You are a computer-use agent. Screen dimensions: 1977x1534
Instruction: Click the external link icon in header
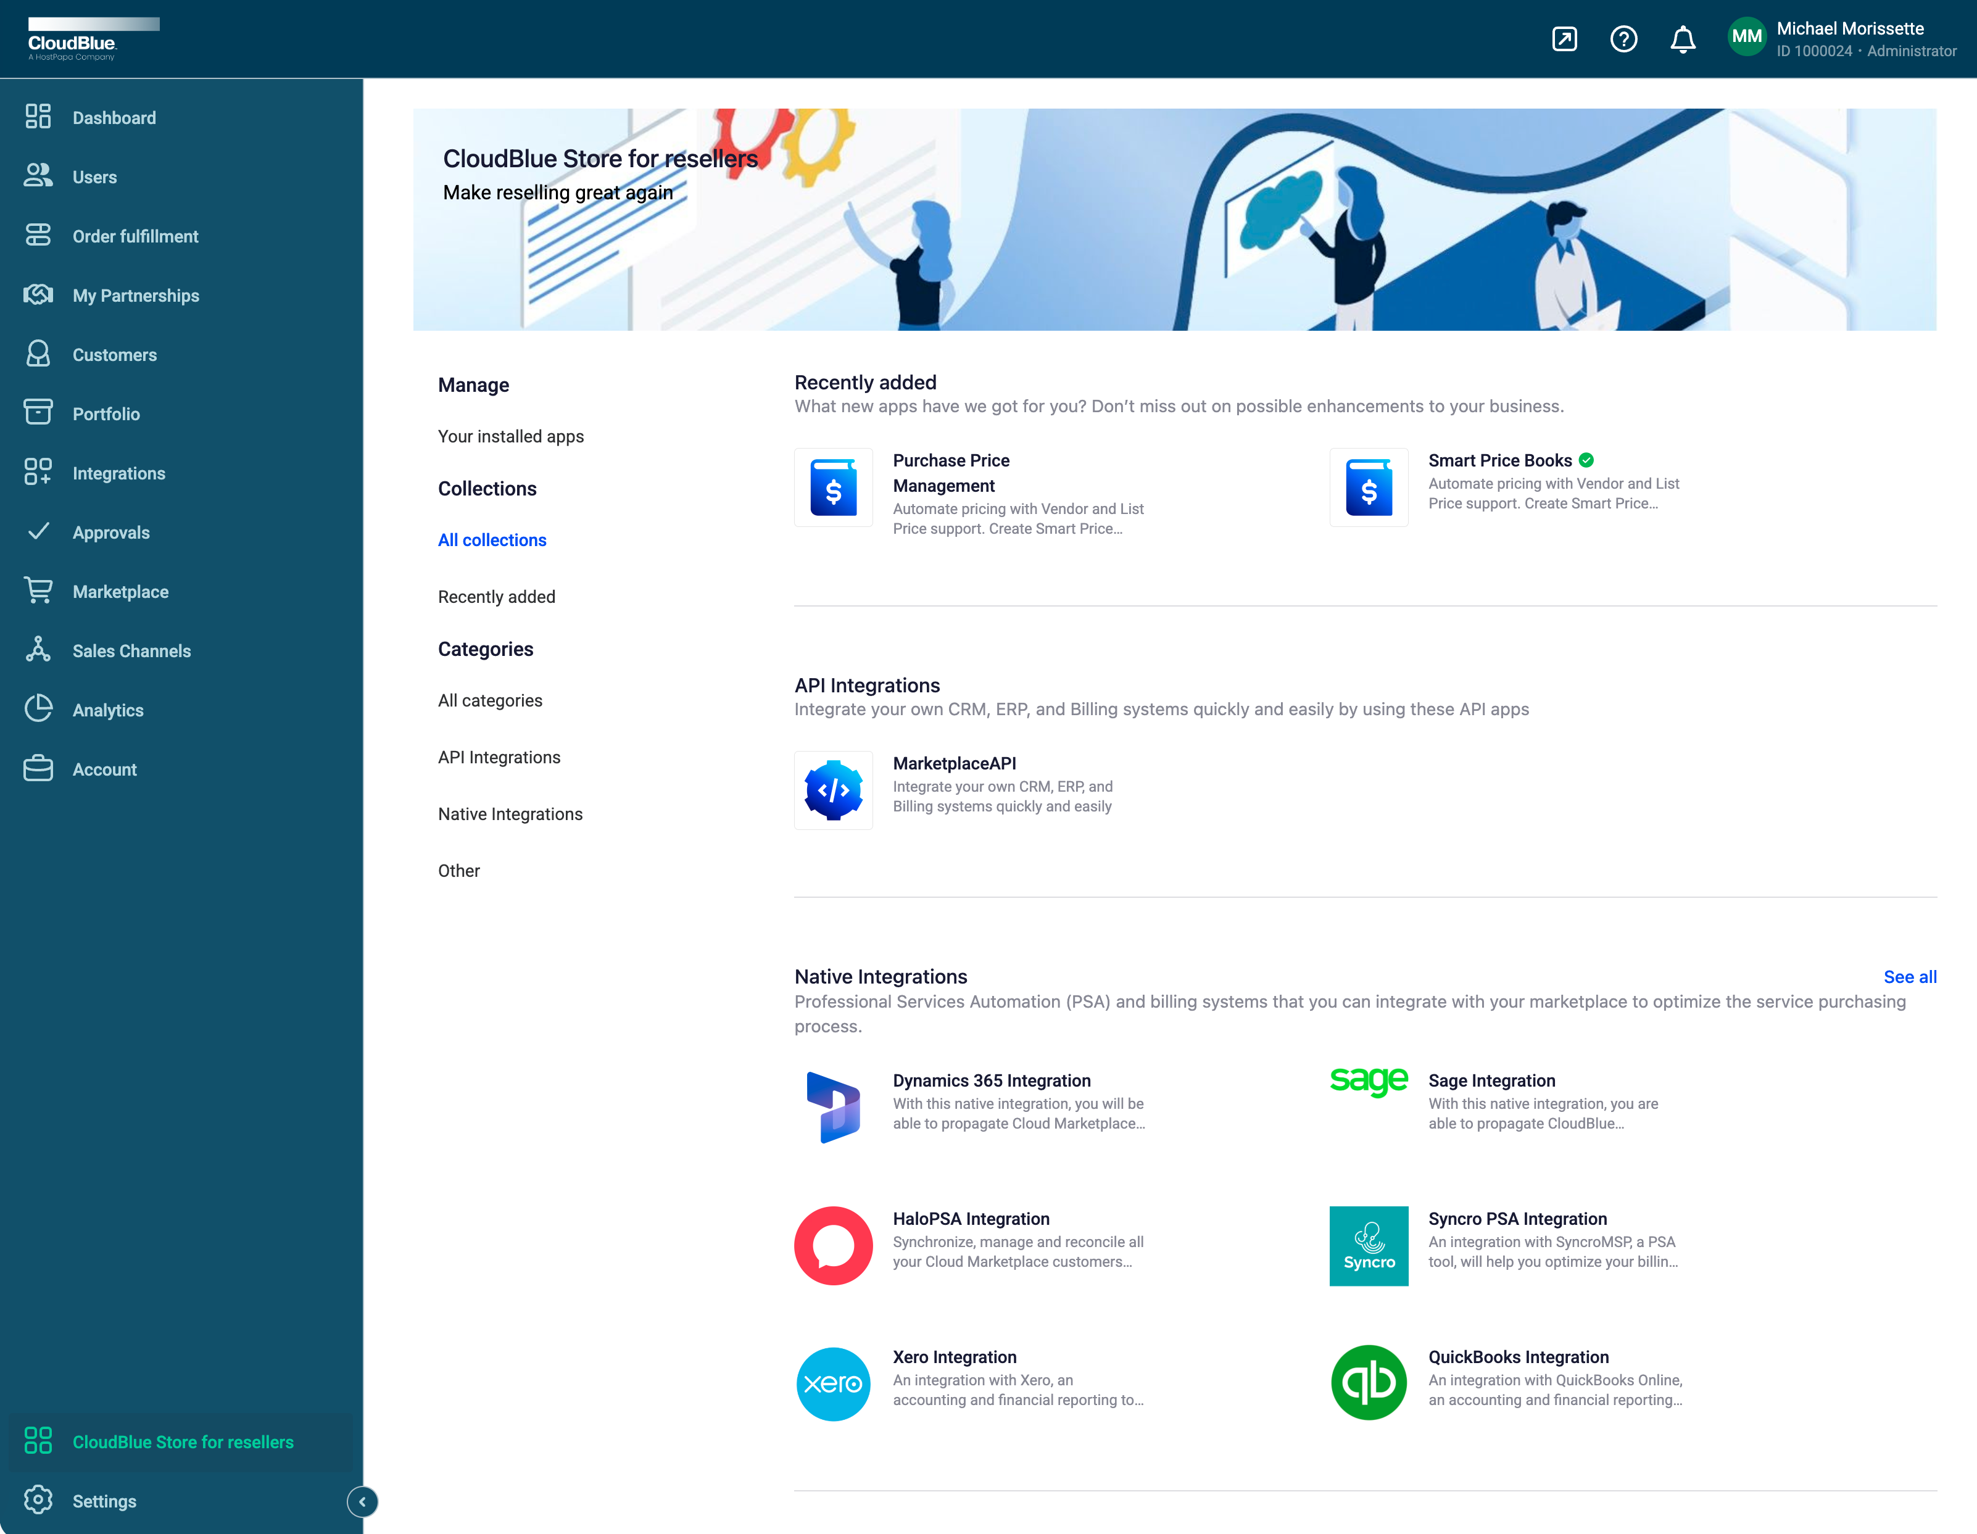(x=1564, y=39)
